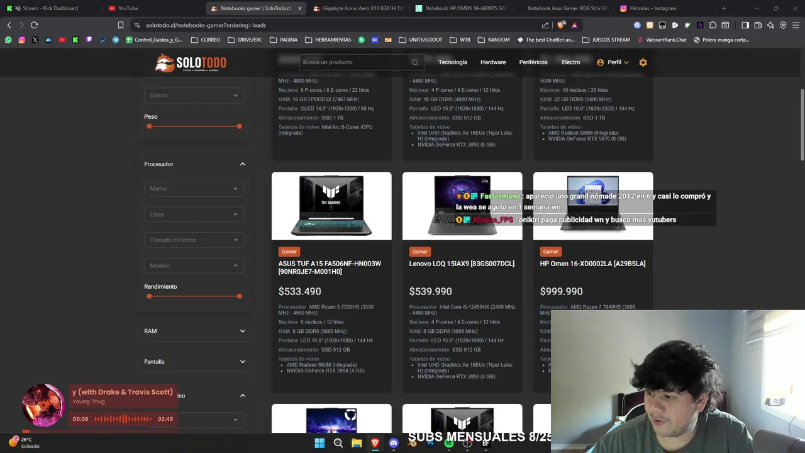Open the Perfil dropdown menu
Viewport: 805px width, 453px height.
tap(613, 62)
